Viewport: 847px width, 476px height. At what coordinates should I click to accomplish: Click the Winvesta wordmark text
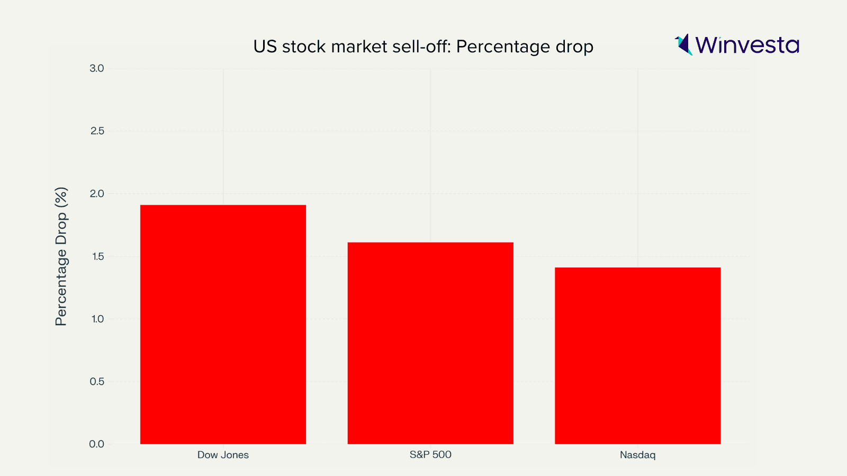747,45
